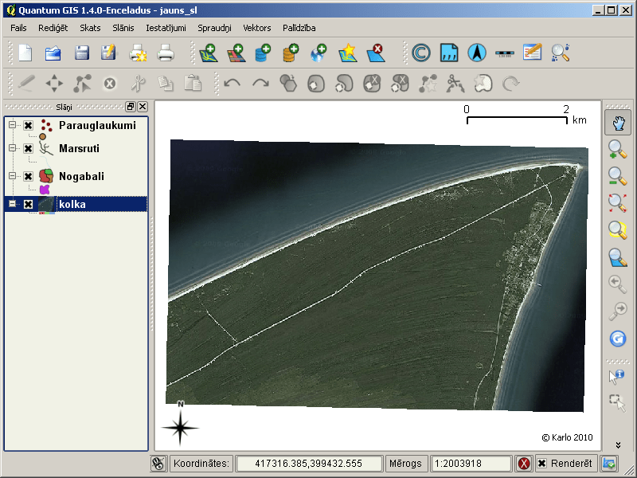
Task: Open the Fails menu
Action: click(x=18, y=28)
